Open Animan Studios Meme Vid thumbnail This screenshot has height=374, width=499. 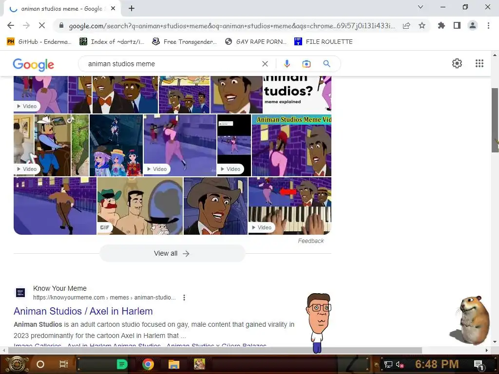pos(291,145)
